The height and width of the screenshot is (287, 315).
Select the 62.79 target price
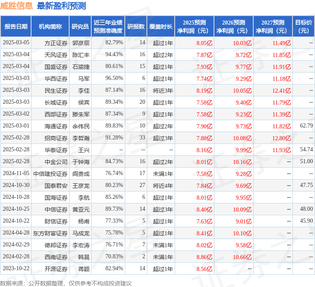[306, 126]
